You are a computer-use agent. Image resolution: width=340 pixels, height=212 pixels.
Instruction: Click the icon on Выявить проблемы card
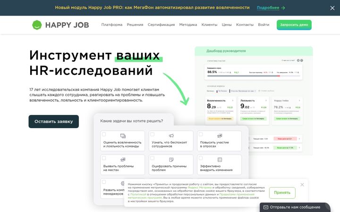click(x=123, y=160)
